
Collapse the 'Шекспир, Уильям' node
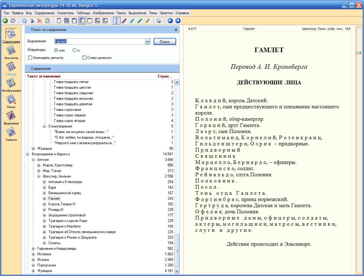coord(39,176)
